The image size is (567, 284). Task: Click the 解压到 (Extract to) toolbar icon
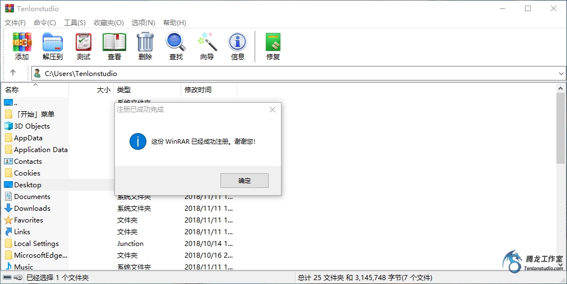click(x=53, y=42)
